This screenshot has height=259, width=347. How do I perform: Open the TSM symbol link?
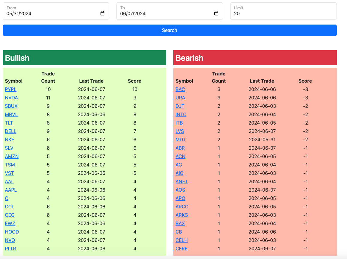coord(10,165)
